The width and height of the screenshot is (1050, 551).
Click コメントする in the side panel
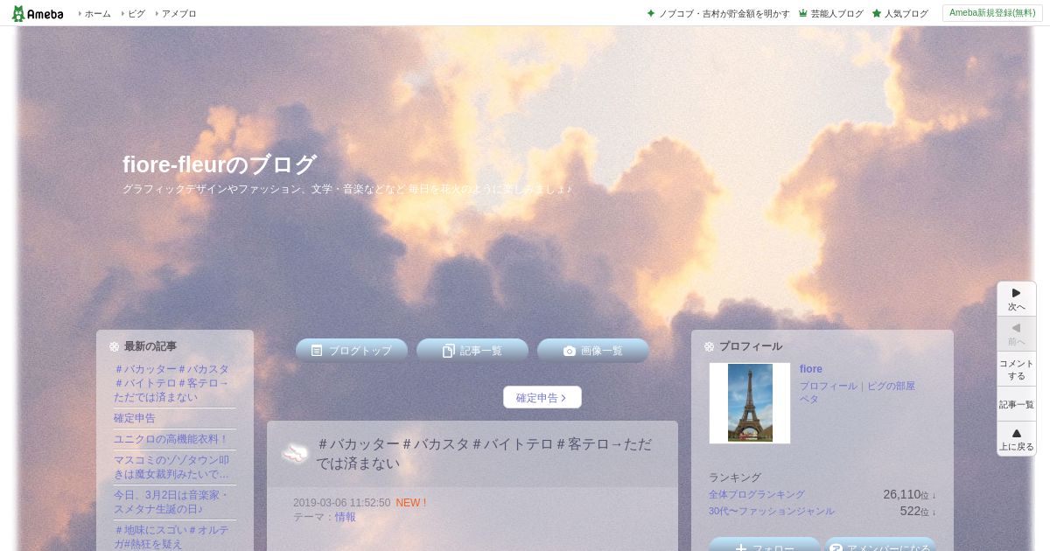[x=1017, y=369]
